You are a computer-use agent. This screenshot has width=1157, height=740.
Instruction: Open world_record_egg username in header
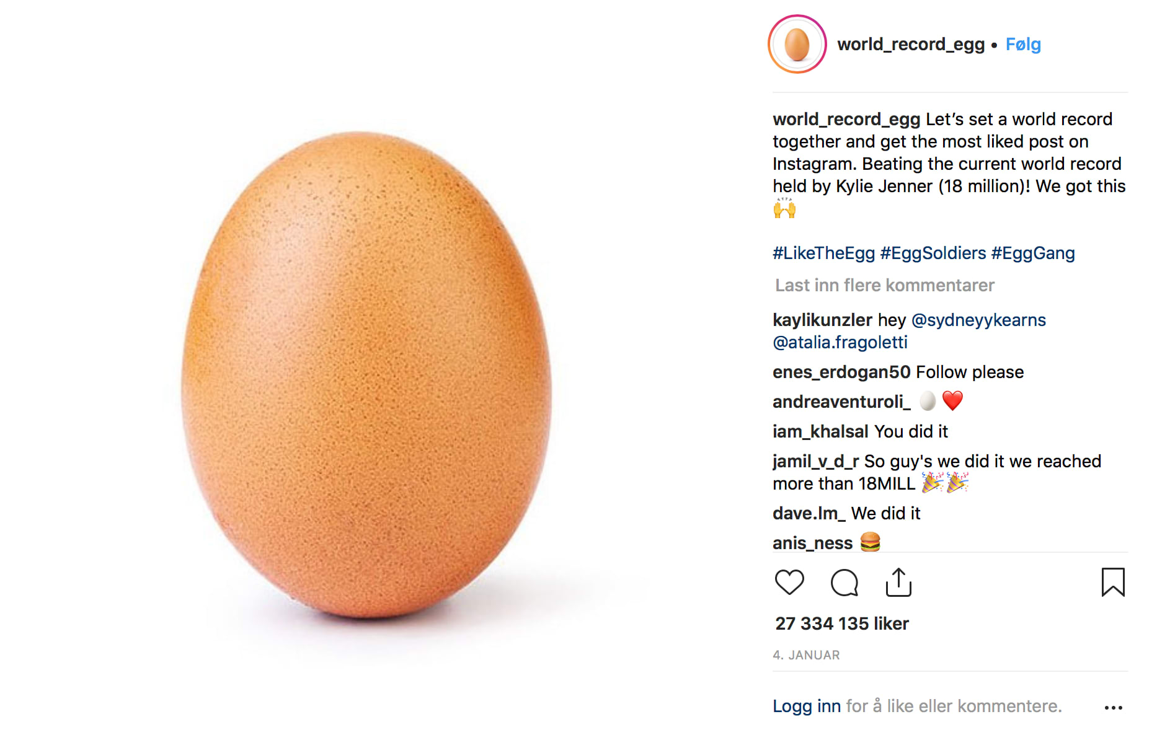[x=911, y=45]
